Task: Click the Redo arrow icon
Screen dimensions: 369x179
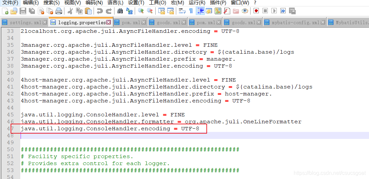Action: pyautogui.click(x=109, y=11)
